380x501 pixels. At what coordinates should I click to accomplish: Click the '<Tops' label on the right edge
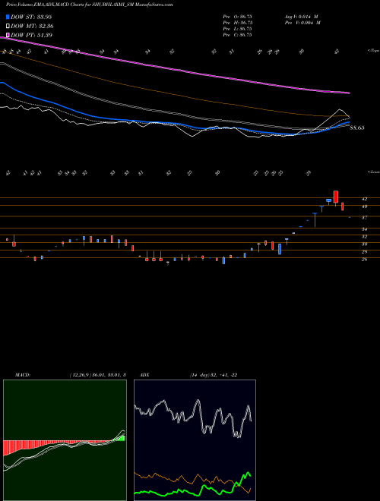[x=373, y=51]
